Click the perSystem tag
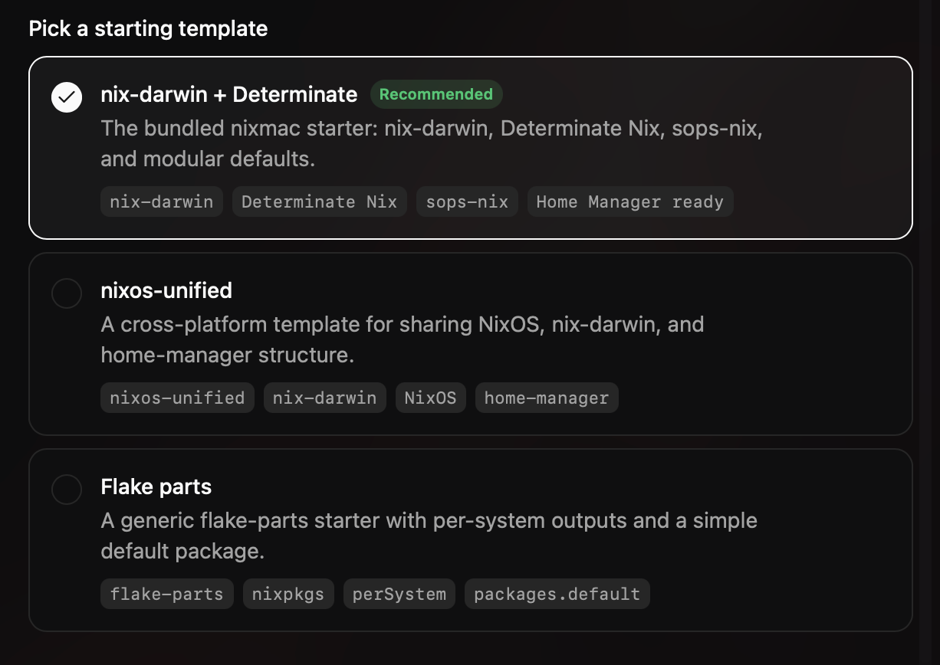940x665 pixels. (399, 594)
